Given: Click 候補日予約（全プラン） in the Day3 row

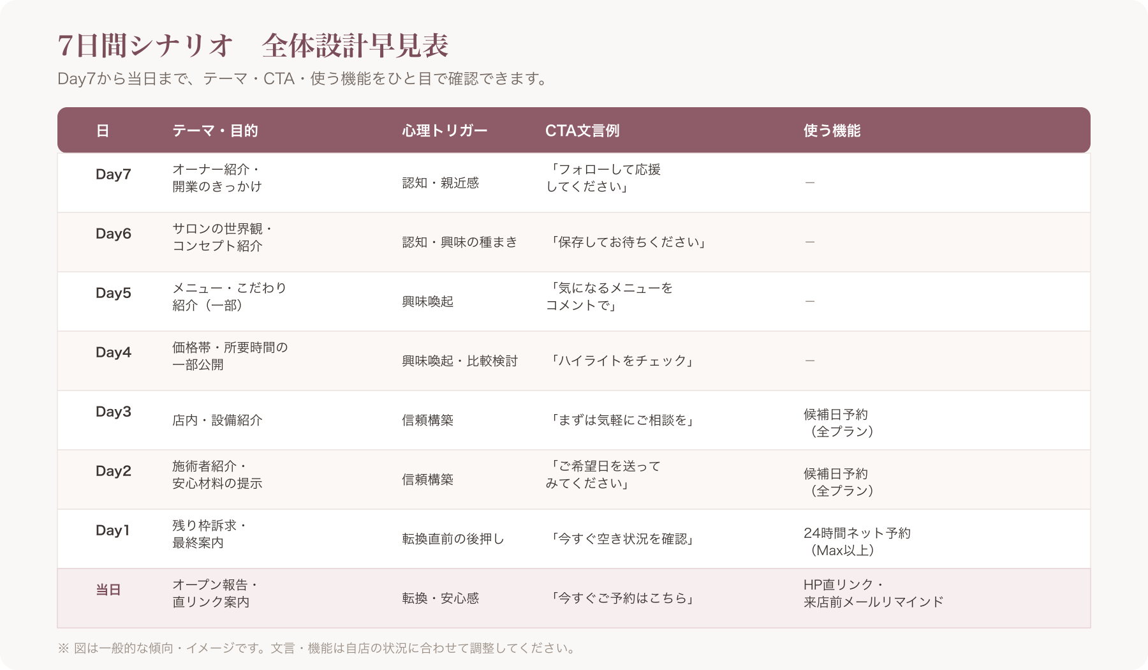Looking at the screenshot, I should coord(839,423).
